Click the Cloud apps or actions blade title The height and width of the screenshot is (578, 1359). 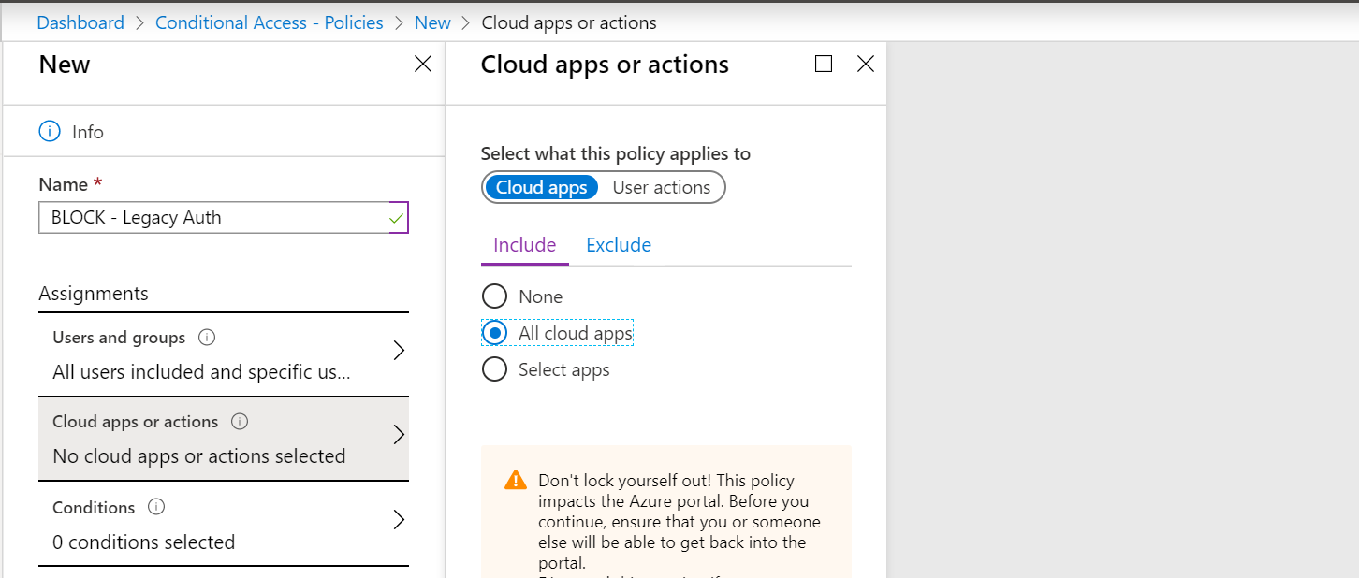pos(605,65)
